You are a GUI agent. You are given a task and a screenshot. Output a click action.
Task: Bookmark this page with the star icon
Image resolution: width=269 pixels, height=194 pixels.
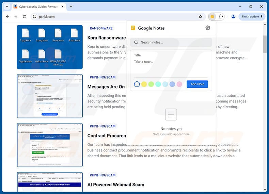point(200,17)
